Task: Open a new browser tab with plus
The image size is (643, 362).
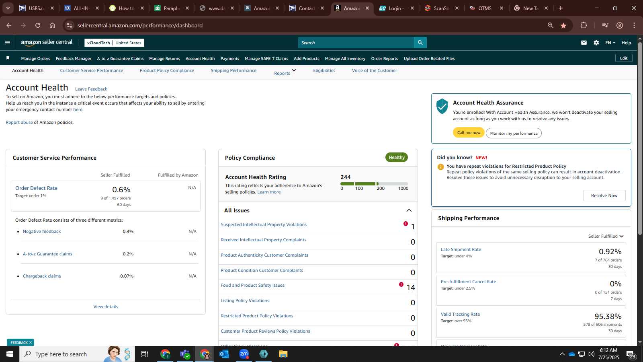Action: 561,8
